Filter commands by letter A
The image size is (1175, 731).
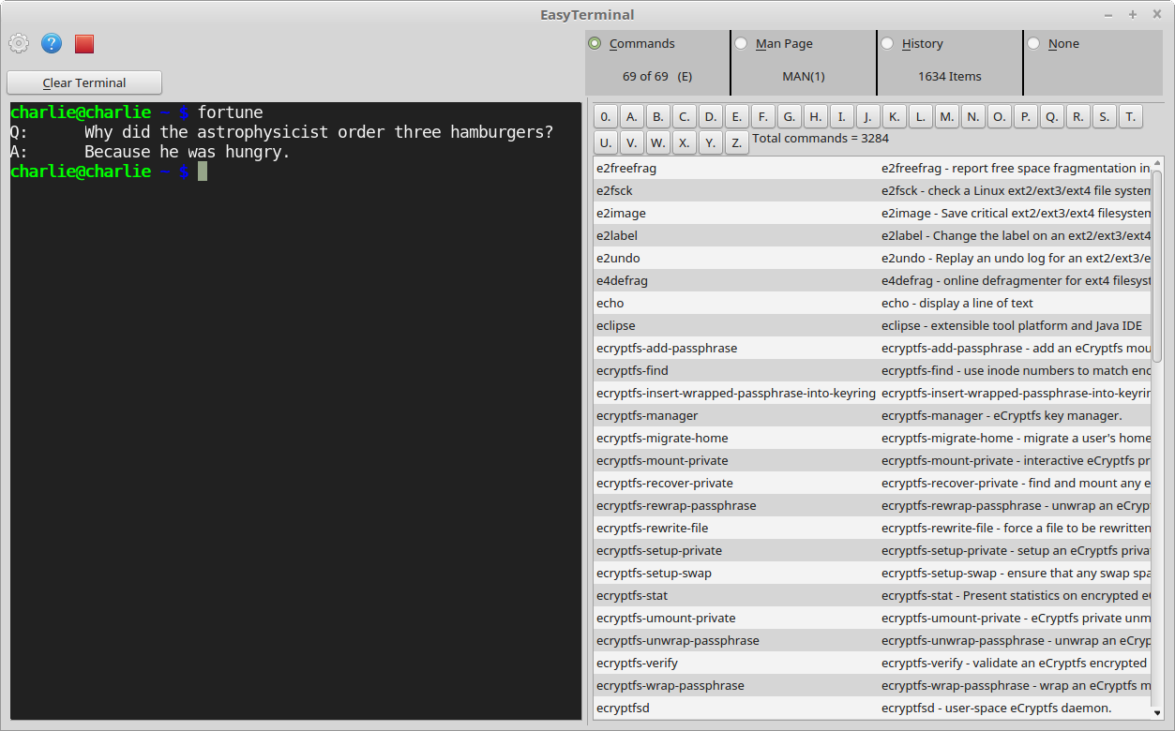point(632,116)
